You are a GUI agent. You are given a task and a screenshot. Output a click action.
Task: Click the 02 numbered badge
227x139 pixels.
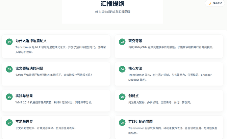point(122,42)
